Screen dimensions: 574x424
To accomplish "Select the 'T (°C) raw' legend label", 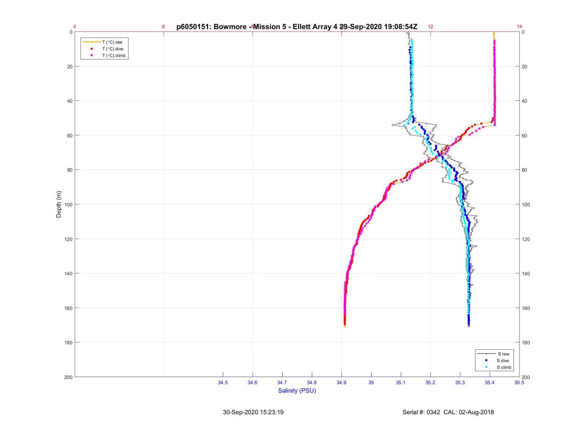I will pyautogui.click(x=112, y=42).
